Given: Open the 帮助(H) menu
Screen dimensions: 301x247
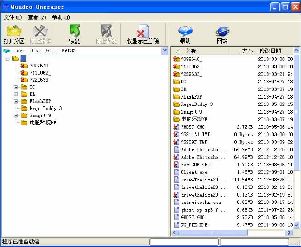Looking at the screenshot, I should [61, 17].
